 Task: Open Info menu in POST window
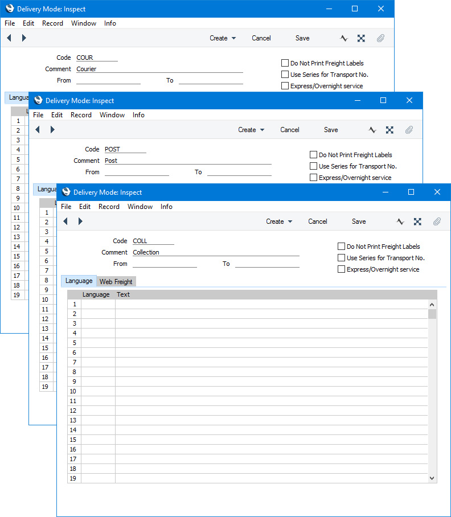[138, 115]
